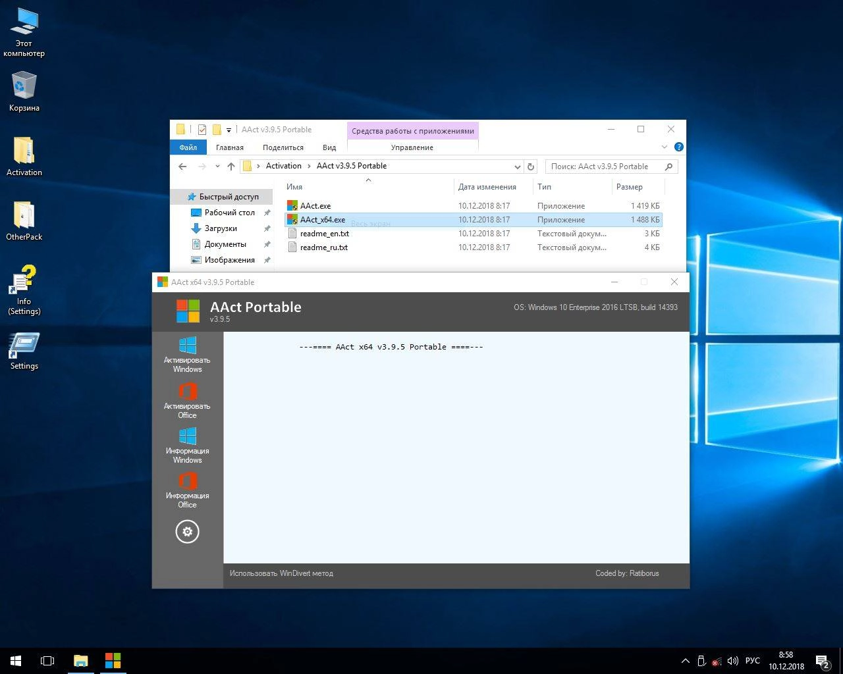Open Action Center notifications icon
Viewport: 843px width, 674px height.
coord(823,661)
